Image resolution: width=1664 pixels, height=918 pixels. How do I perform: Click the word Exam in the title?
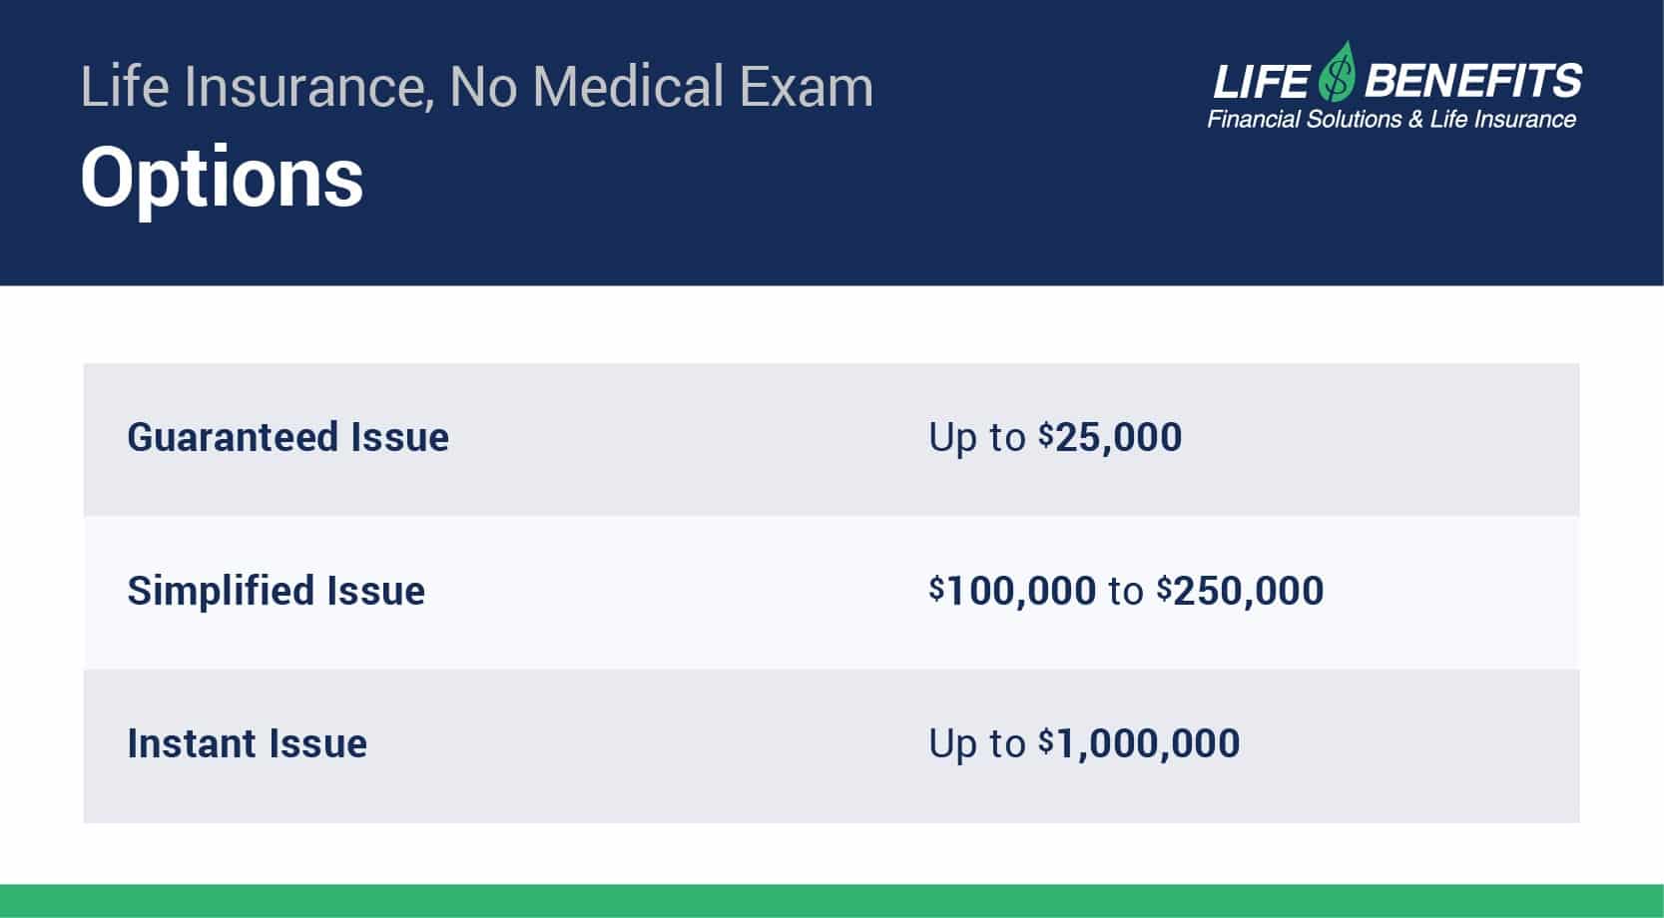tap(807, 87)
